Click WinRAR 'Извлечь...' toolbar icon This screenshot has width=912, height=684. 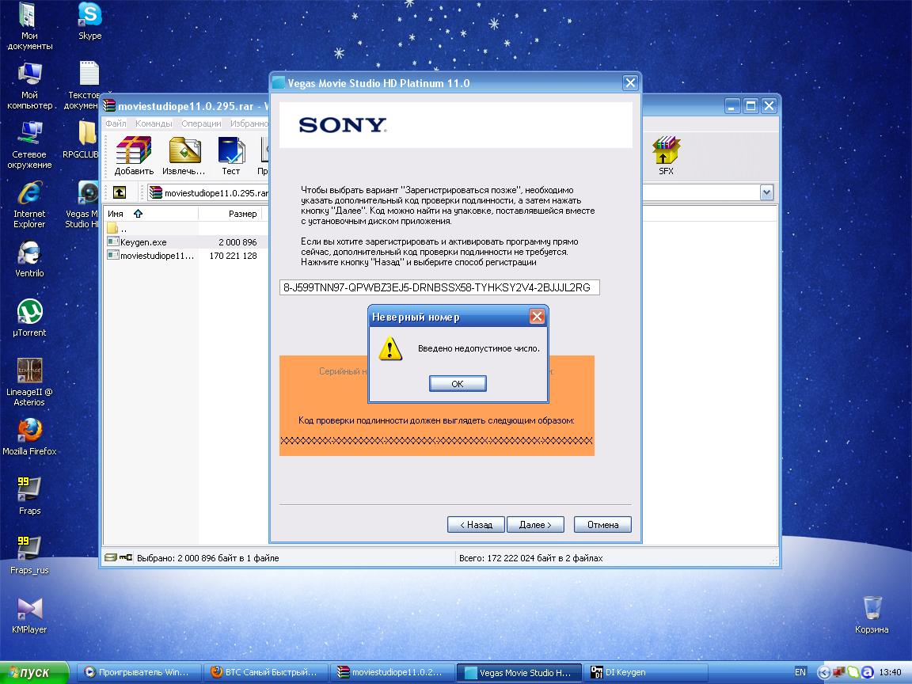tap(184, 156)
